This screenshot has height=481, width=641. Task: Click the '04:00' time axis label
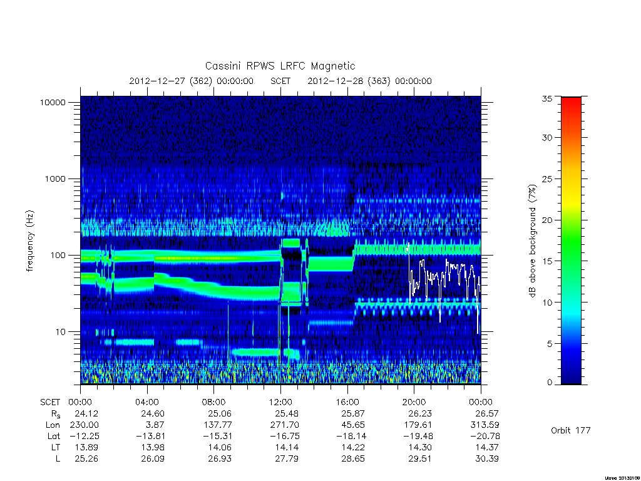147,402
